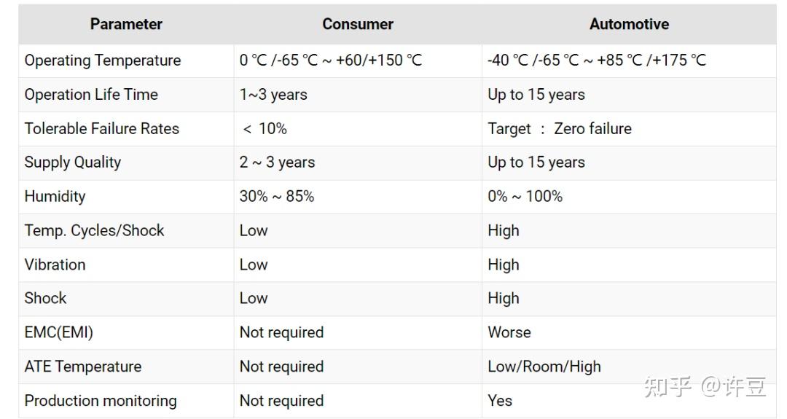Click the consumer temperature range cell

coord(331,60)
